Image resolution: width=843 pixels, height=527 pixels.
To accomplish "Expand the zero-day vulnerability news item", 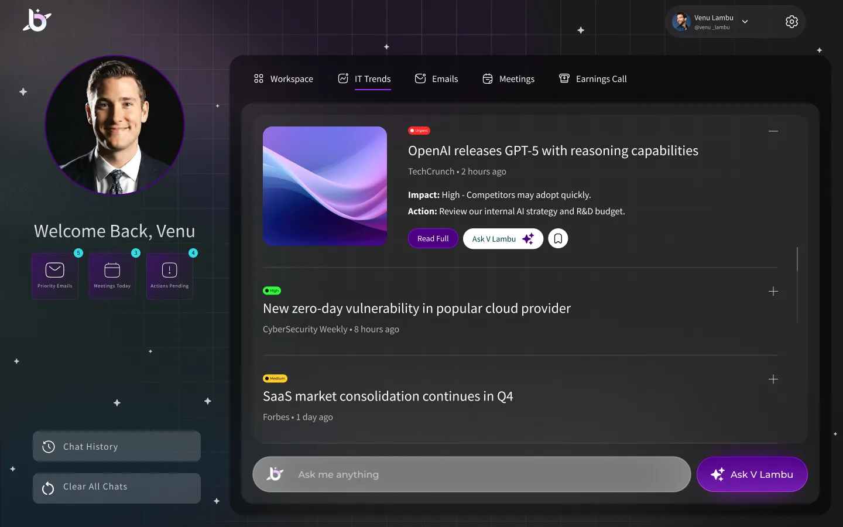I will (773, 291).
